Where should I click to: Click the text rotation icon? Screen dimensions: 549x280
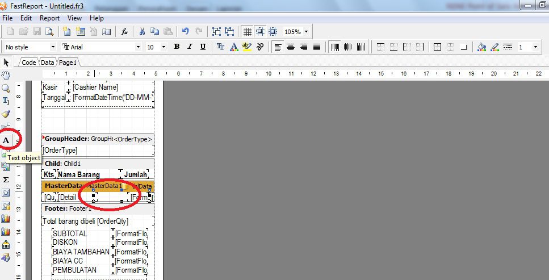[260, 47]
